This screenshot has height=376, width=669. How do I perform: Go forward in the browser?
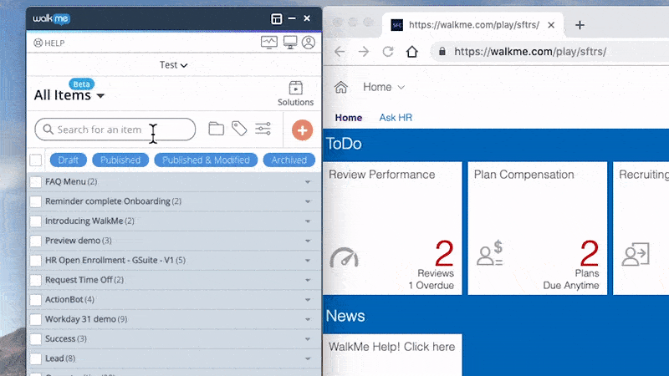tap(364, 52)
